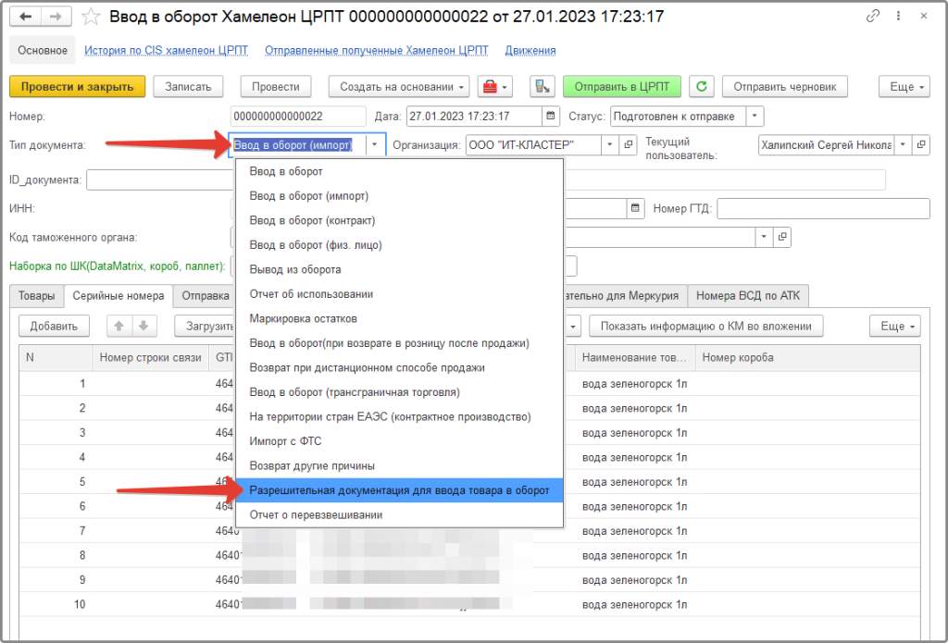Move row down with the down arrow button
948x643 pixels.
tap(143, 326)
